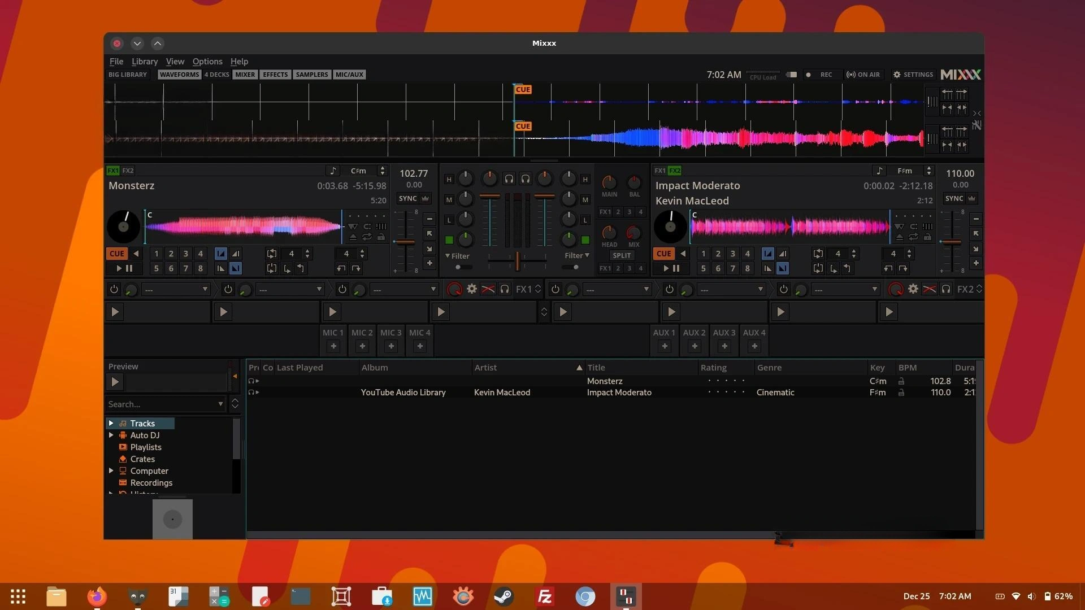
Task: Eject the track from the Monsterz deck
Action: (353, 237)
